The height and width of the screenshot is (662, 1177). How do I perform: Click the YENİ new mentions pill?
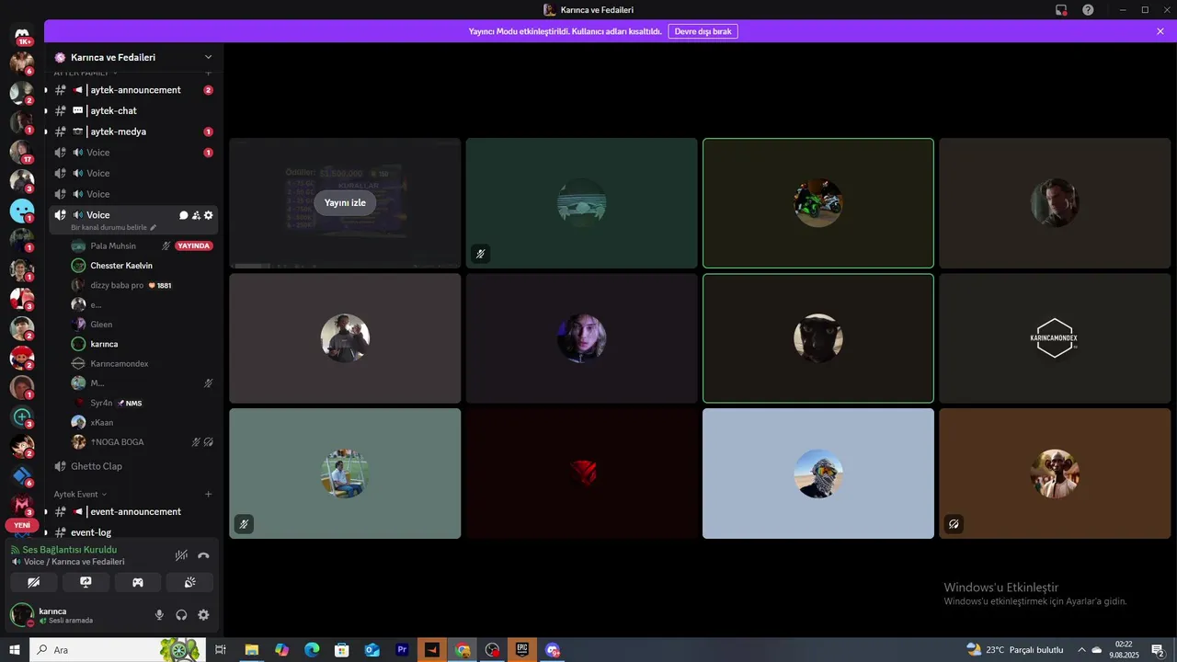pyautogui.click(x=22, y=525)
